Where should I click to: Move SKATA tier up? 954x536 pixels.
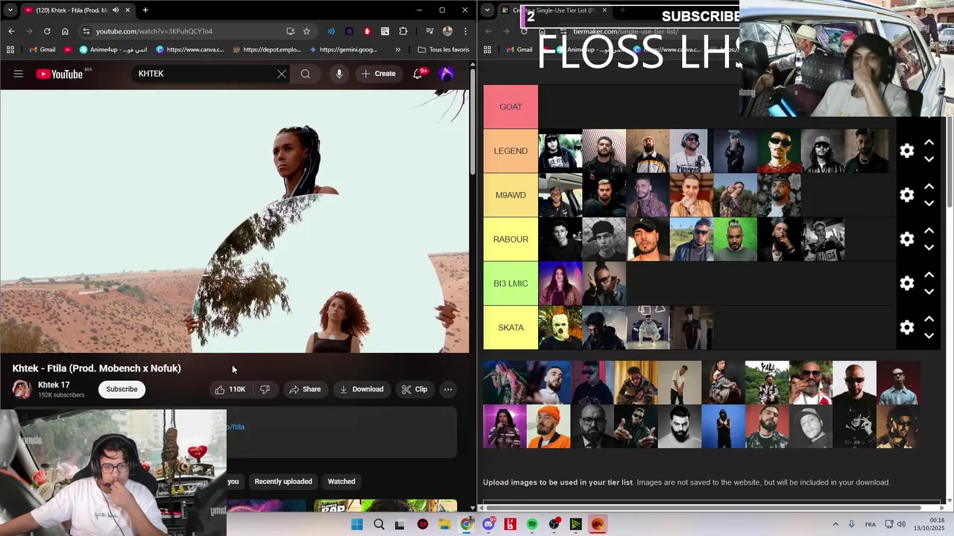(929, 319)
